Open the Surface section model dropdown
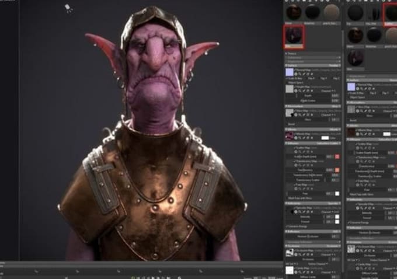397x279 pixels. tap(334, 65)
